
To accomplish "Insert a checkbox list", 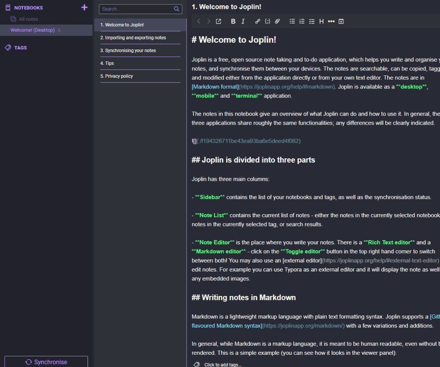I will coord(312,21).
